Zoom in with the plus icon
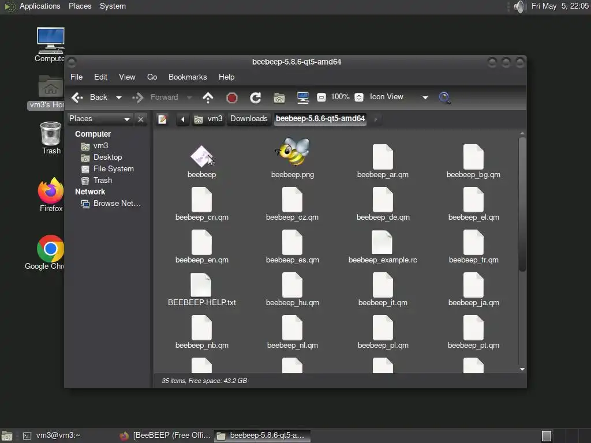The height and width of the screenshot is (443, 591). tap(359, 97)
